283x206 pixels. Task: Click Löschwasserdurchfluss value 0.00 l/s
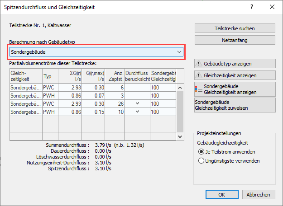[x=103, y=157]
